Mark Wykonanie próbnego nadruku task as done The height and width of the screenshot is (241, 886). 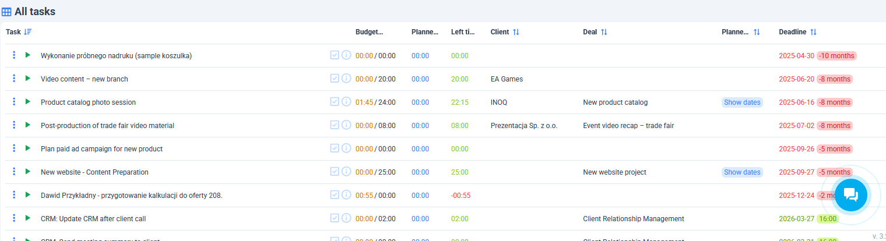335,55
